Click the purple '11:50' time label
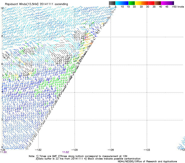Viewport: 185px width, 163px height. [x=3, y=152]
